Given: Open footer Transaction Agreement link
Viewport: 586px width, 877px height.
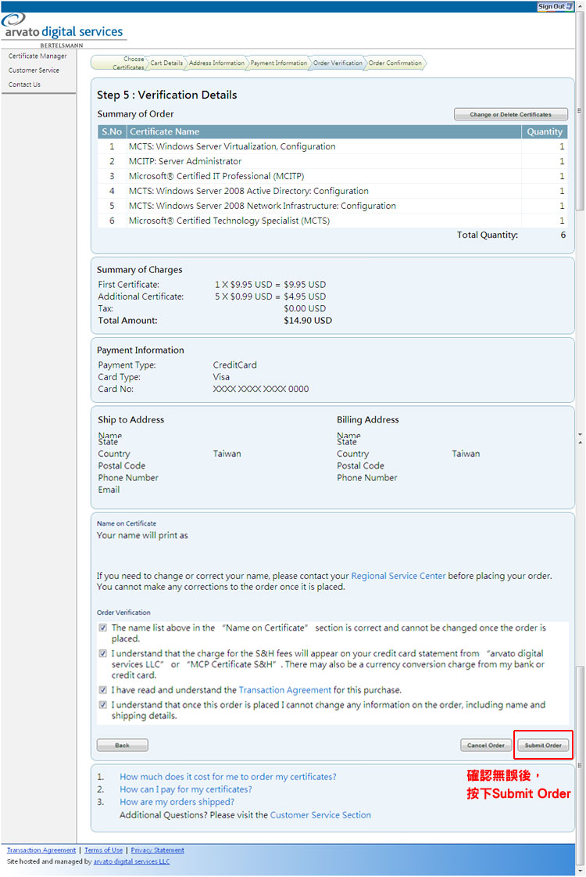Looking at the screenshot, I should pos(41,850).
